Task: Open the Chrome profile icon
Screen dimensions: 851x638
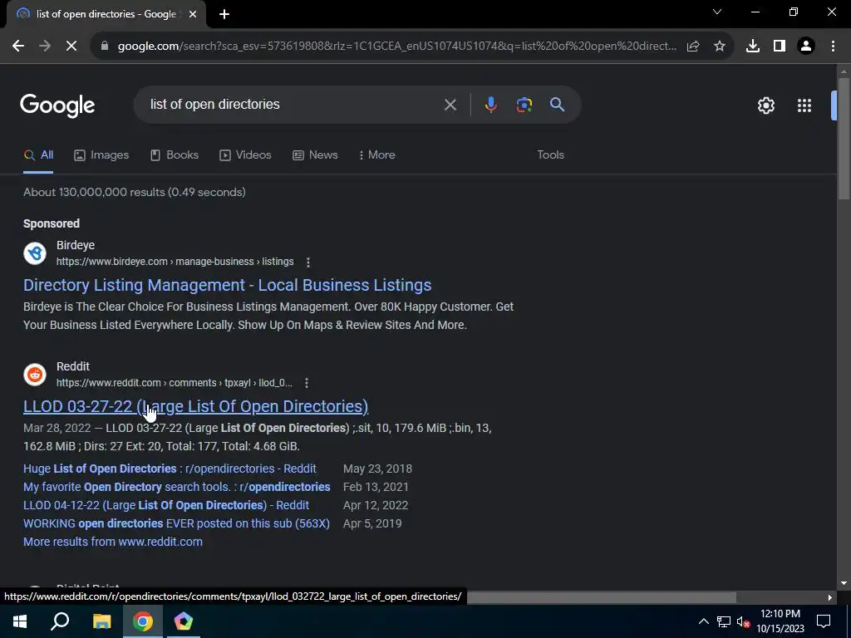Action: click(x=806, y=47)
